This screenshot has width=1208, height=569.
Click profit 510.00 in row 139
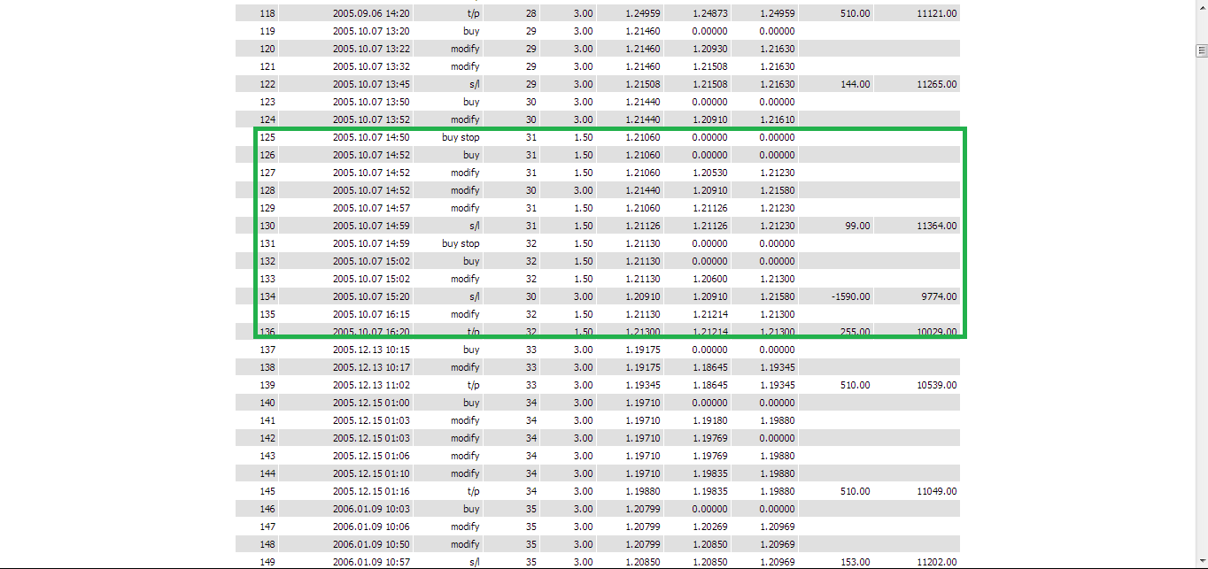pyautogui.click(x=856, y=385)
